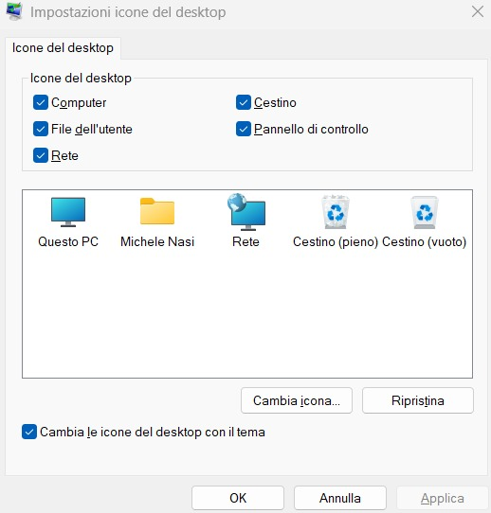The width and height of the screenshot is (491, 513).
Task: Confirm with the OK button
Action: click(x=238, y=498)
